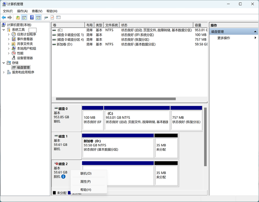259x202 pixels.
Task: Open the 更多操作 submenu arrow
Action: coord(255,38)
